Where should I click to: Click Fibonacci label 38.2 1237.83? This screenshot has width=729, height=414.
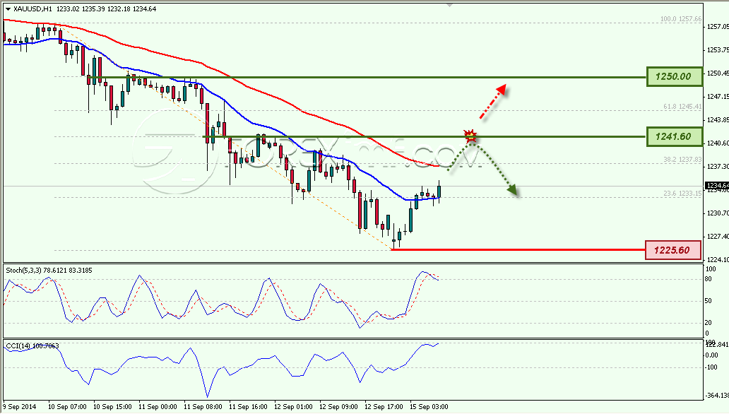click(x=682, y=159)
